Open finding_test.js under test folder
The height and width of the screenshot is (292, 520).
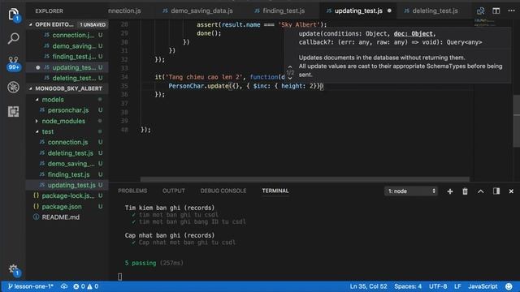pos(67,174)
